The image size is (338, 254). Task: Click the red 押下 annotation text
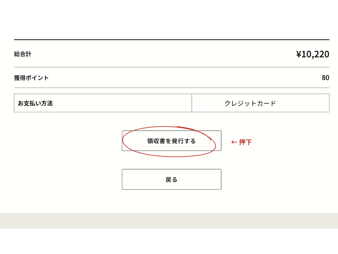246,142
